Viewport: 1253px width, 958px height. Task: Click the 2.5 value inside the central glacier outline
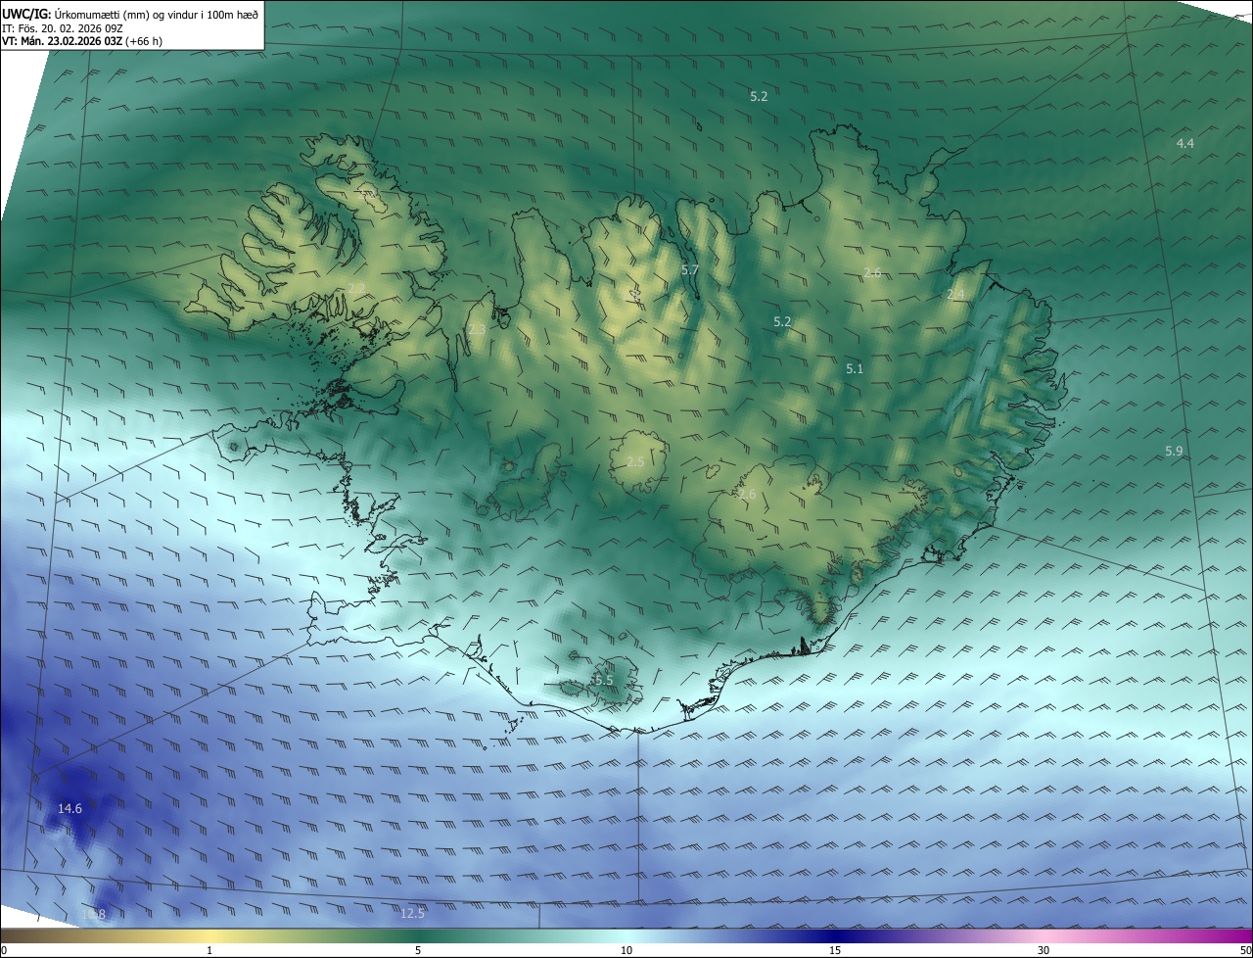click(635, 461)
